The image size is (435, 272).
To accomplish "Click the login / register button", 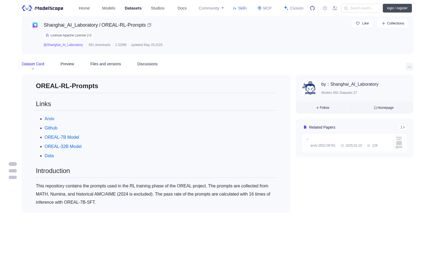I will coord(397,8).
